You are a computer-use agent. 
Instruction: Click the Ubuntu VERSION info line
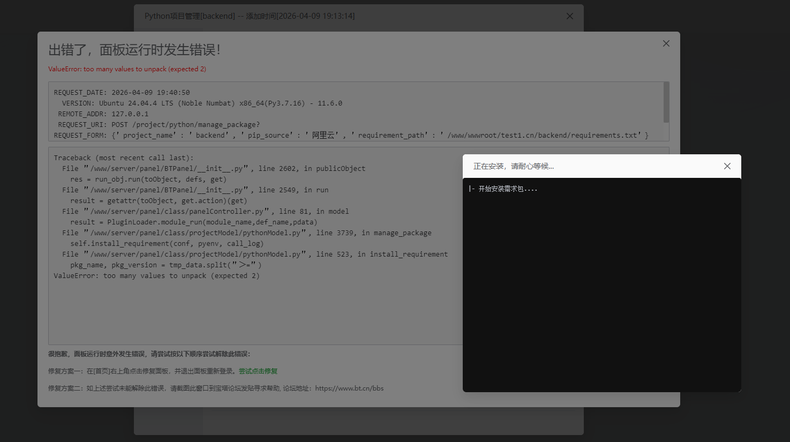(198, 103)
